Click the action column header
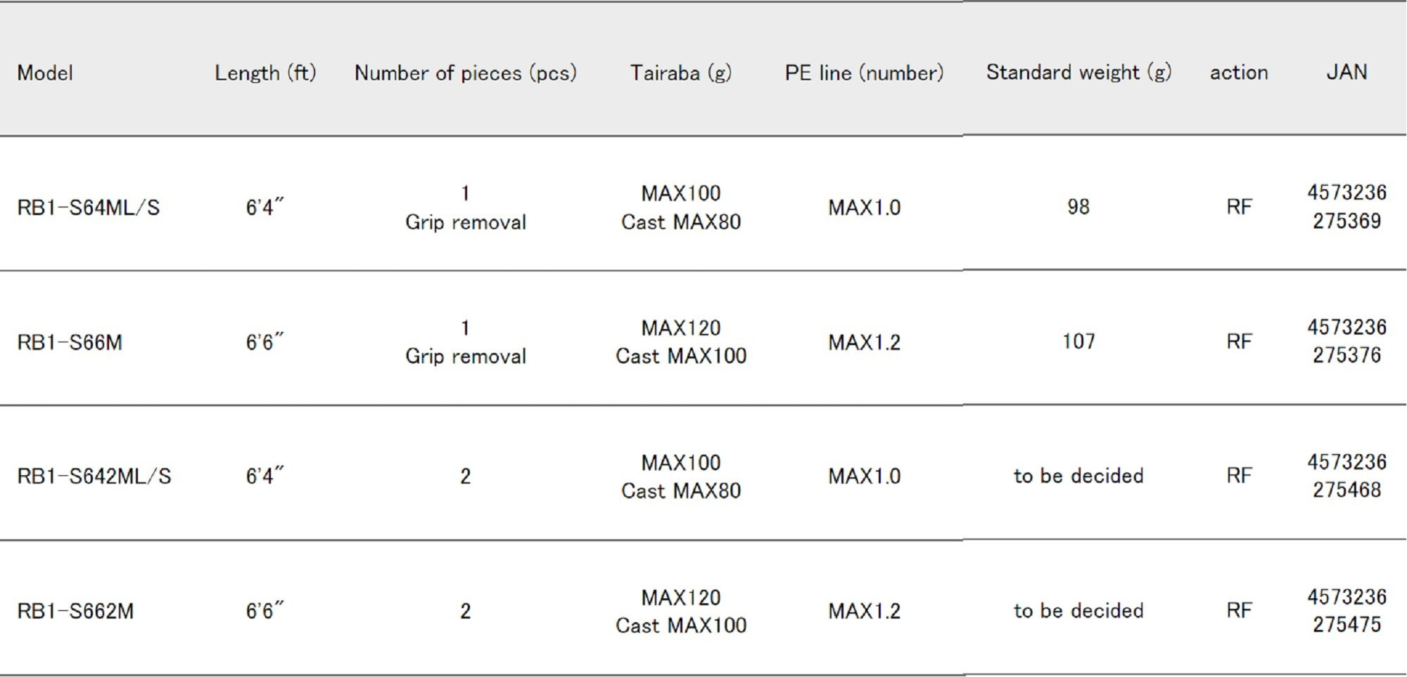This screenshot has height=677, width=1407. pyautogui.click(x=1239, y=72)
